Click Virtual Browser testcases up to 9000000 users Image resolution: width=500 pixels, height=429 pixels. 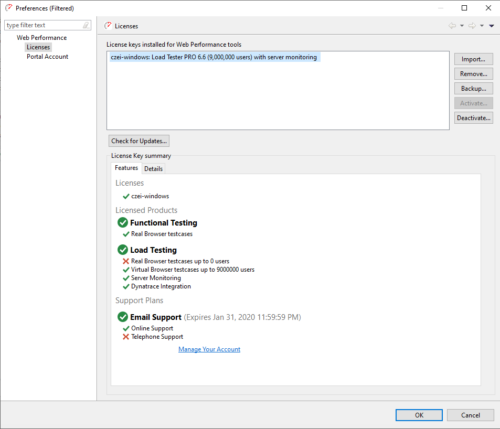tap(193, 270)
